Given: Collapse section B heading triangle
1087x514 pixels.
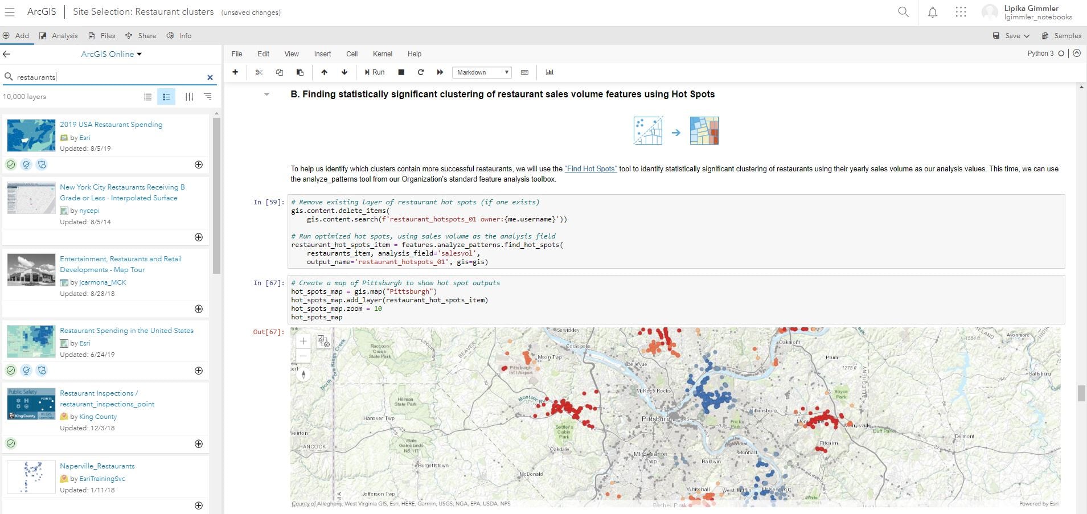Looking at the screenshot, I should [x=266, y=94].
